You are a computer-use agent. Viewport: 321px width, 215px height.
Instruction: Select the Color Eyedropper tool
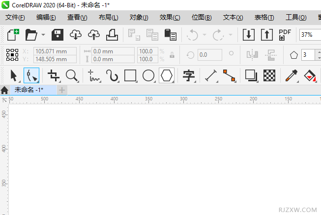pyautogui.click(x=292, y=76)
